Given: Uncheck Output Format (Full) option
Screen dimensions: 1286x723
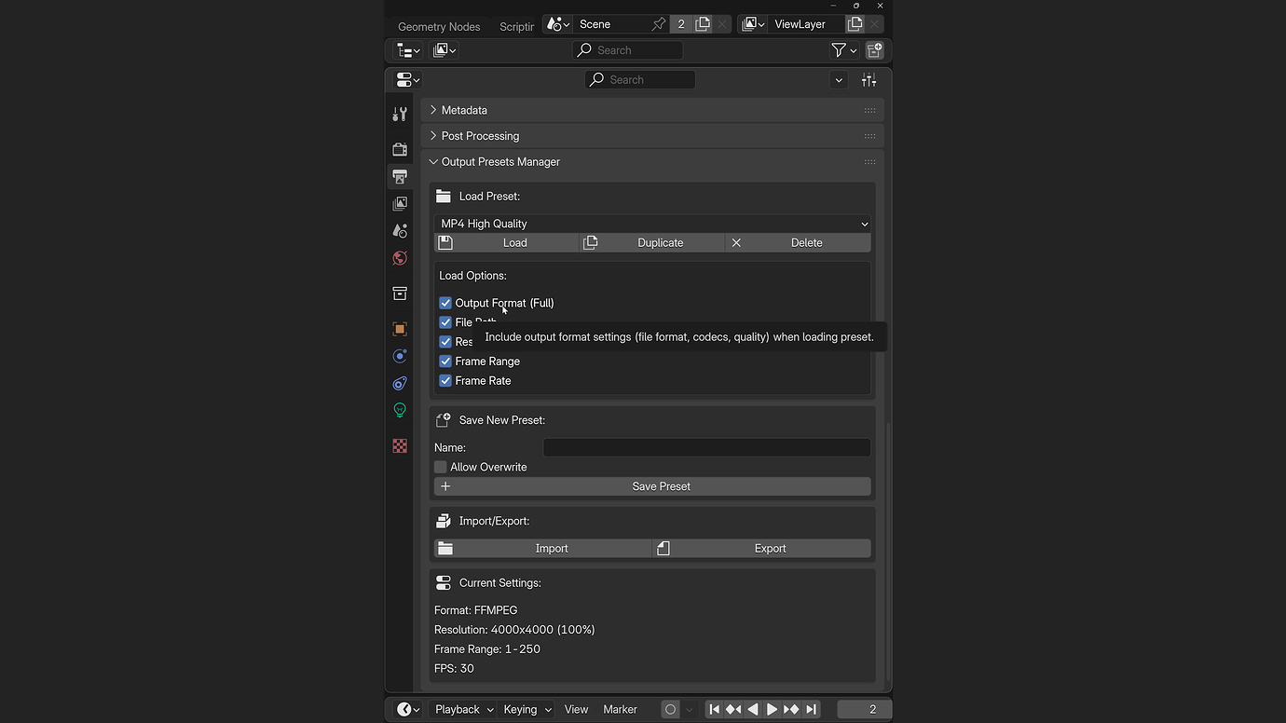Looking at the screenshot, I should click(445, 303).
